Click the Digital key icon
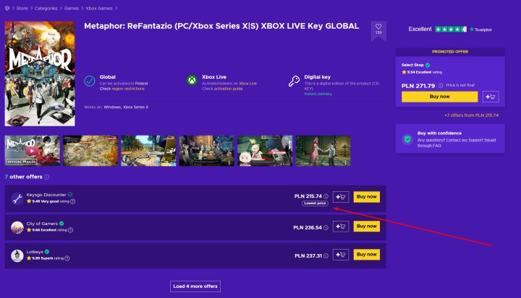The width and height of the screenshot is (521, 298). pyautogui.click(x=294, y=81)
